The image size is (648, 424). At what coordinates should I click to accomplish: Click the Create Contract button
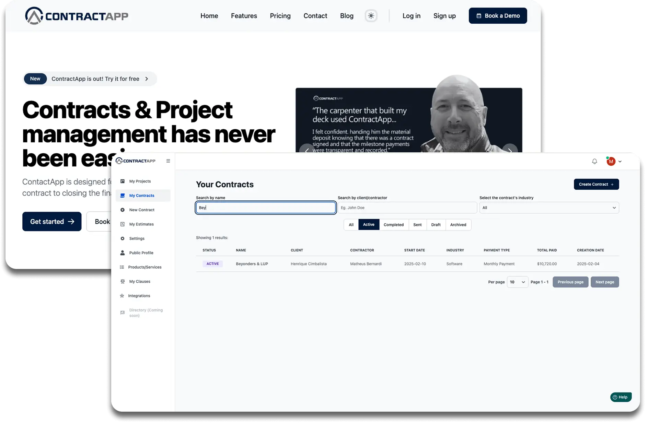tap(597, 184)
